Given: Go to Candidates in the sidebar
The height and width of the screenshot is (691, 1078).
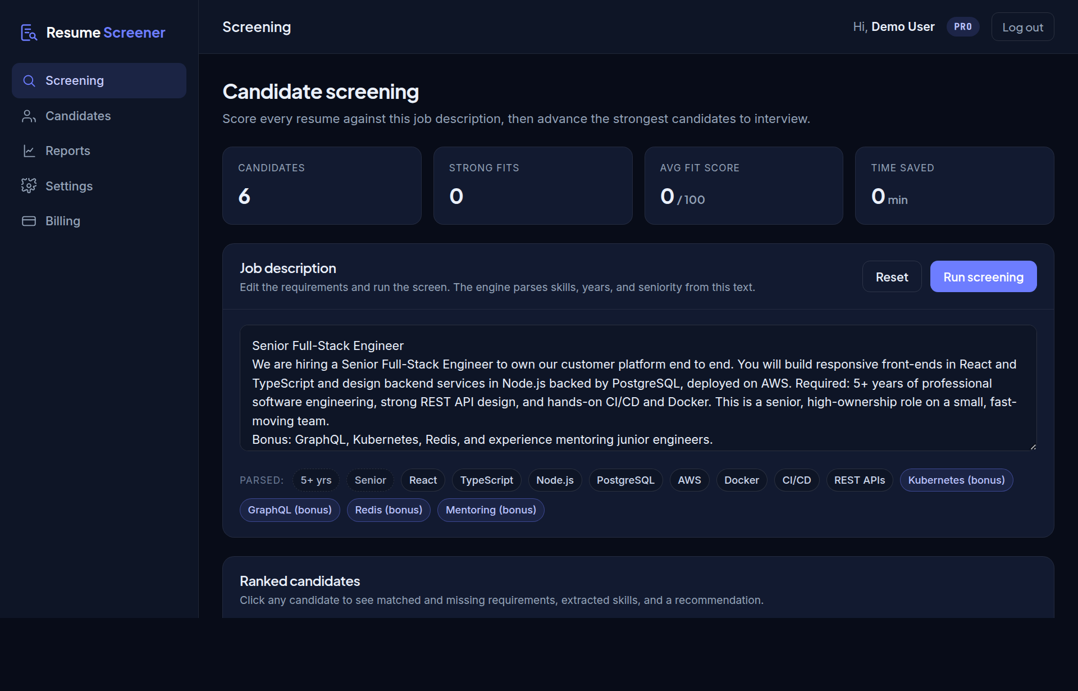Looking at the screenshot, I should pos(99,116).
